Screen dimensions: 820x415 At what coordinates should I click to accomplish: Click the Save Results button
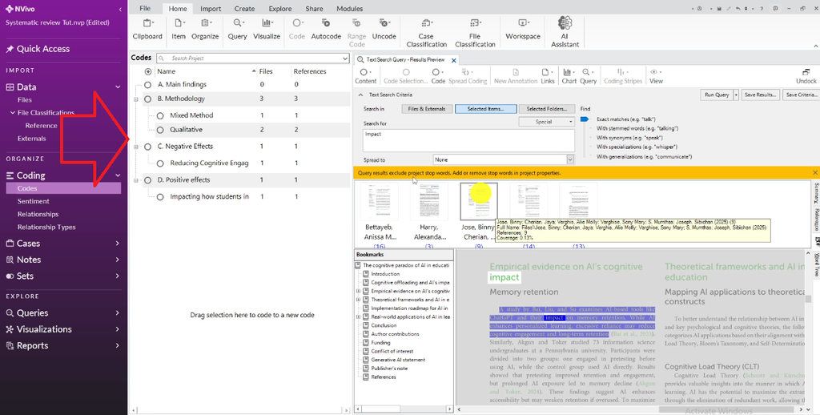click(761, 95)
